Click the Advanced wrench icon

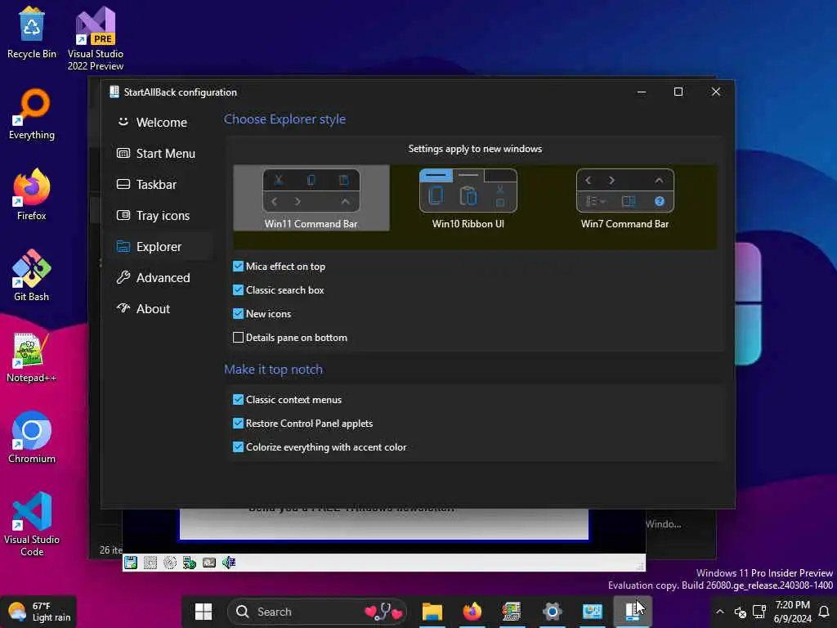123,277
